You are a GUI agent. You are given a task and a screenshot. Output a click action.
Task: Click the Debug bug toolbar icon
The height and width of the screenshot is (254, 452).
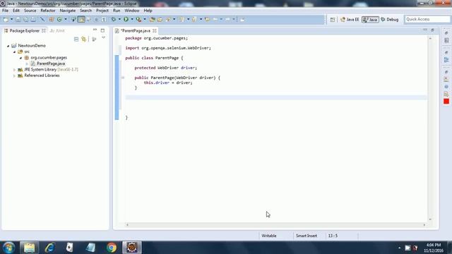[x=114, y=19]
